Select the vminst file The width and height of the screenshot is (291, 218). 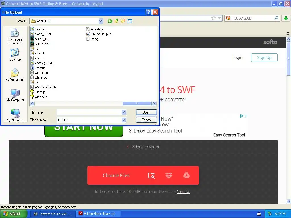click(37, 58)
